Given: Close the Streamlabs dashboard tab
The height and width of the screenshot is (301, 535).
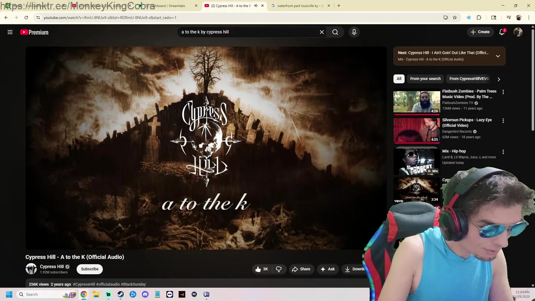Looking at the screenshot, I should 196,6.
